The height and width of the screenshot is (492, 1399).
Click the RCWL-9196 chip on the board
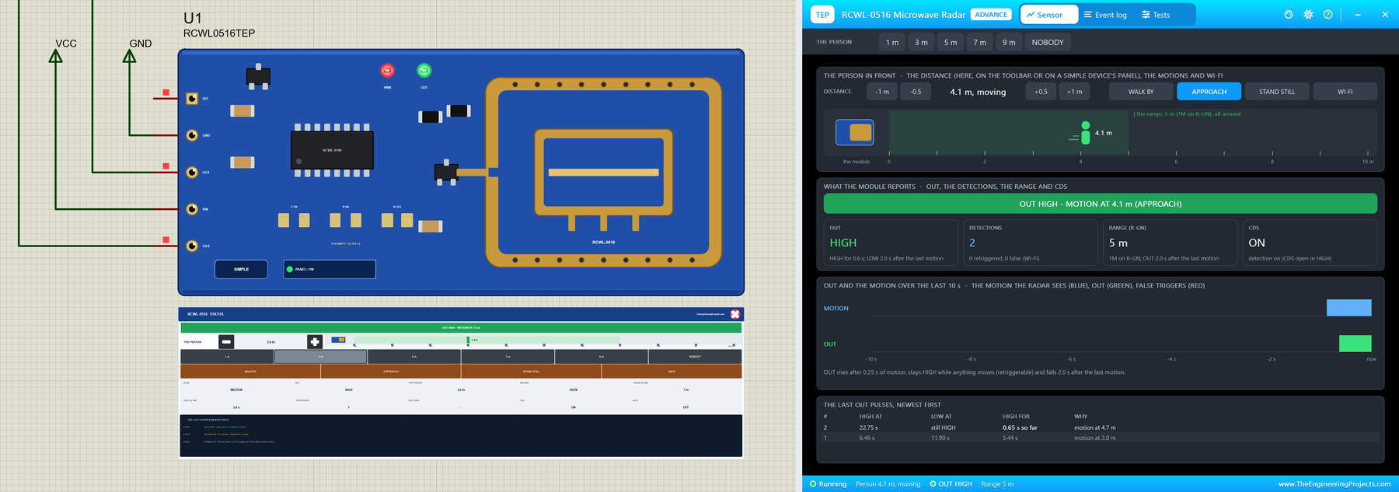click(332, 150)
